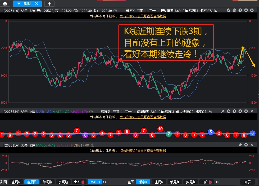The image size is (259, 186).
Task: Click the home icon tab
Action: point(5,3)
